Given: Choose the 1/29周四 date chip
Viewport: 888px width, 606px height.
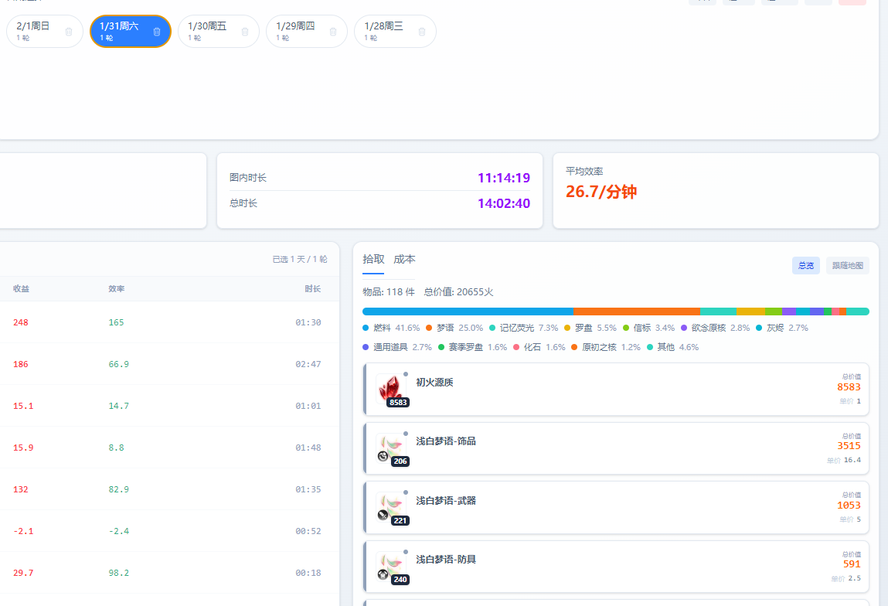Looking at the screenshot, I should tap(296, 31).
